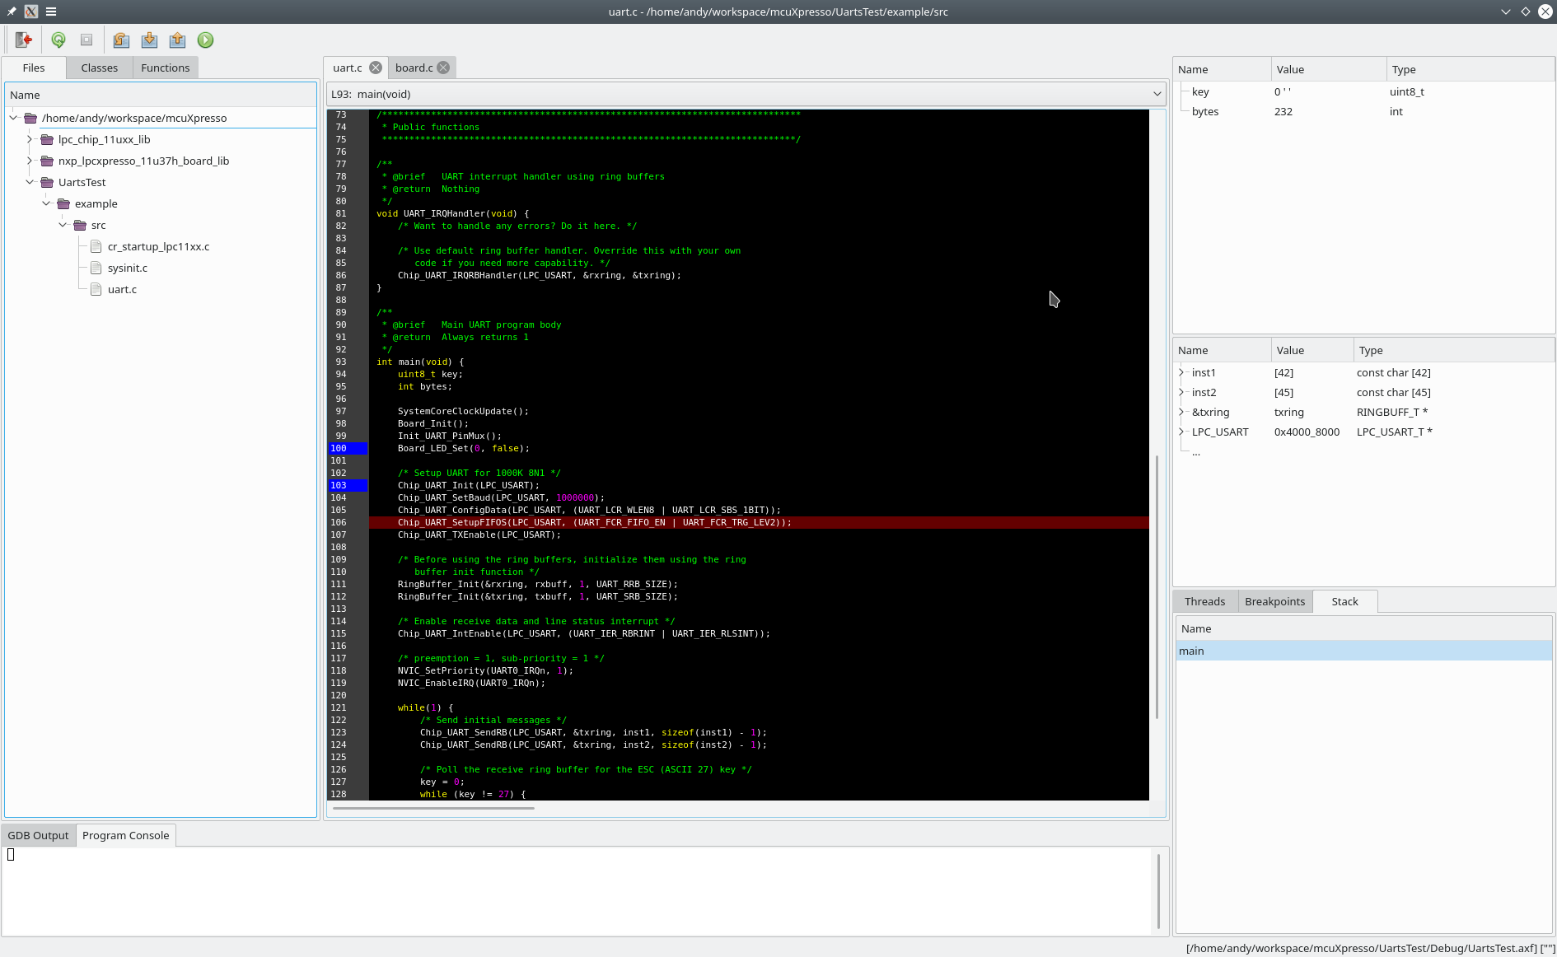Click the quit/exit door toolbar icon

(24, 40)
